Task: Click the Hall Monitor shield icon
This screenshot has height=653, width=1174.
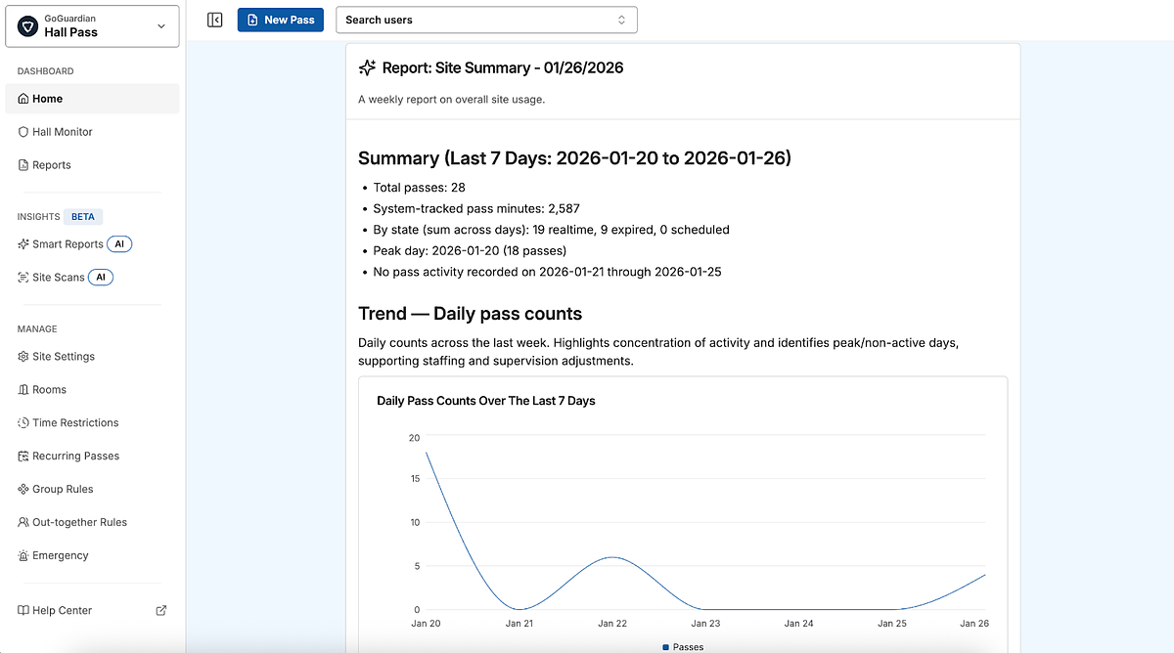Action: (x=23, y=132)
